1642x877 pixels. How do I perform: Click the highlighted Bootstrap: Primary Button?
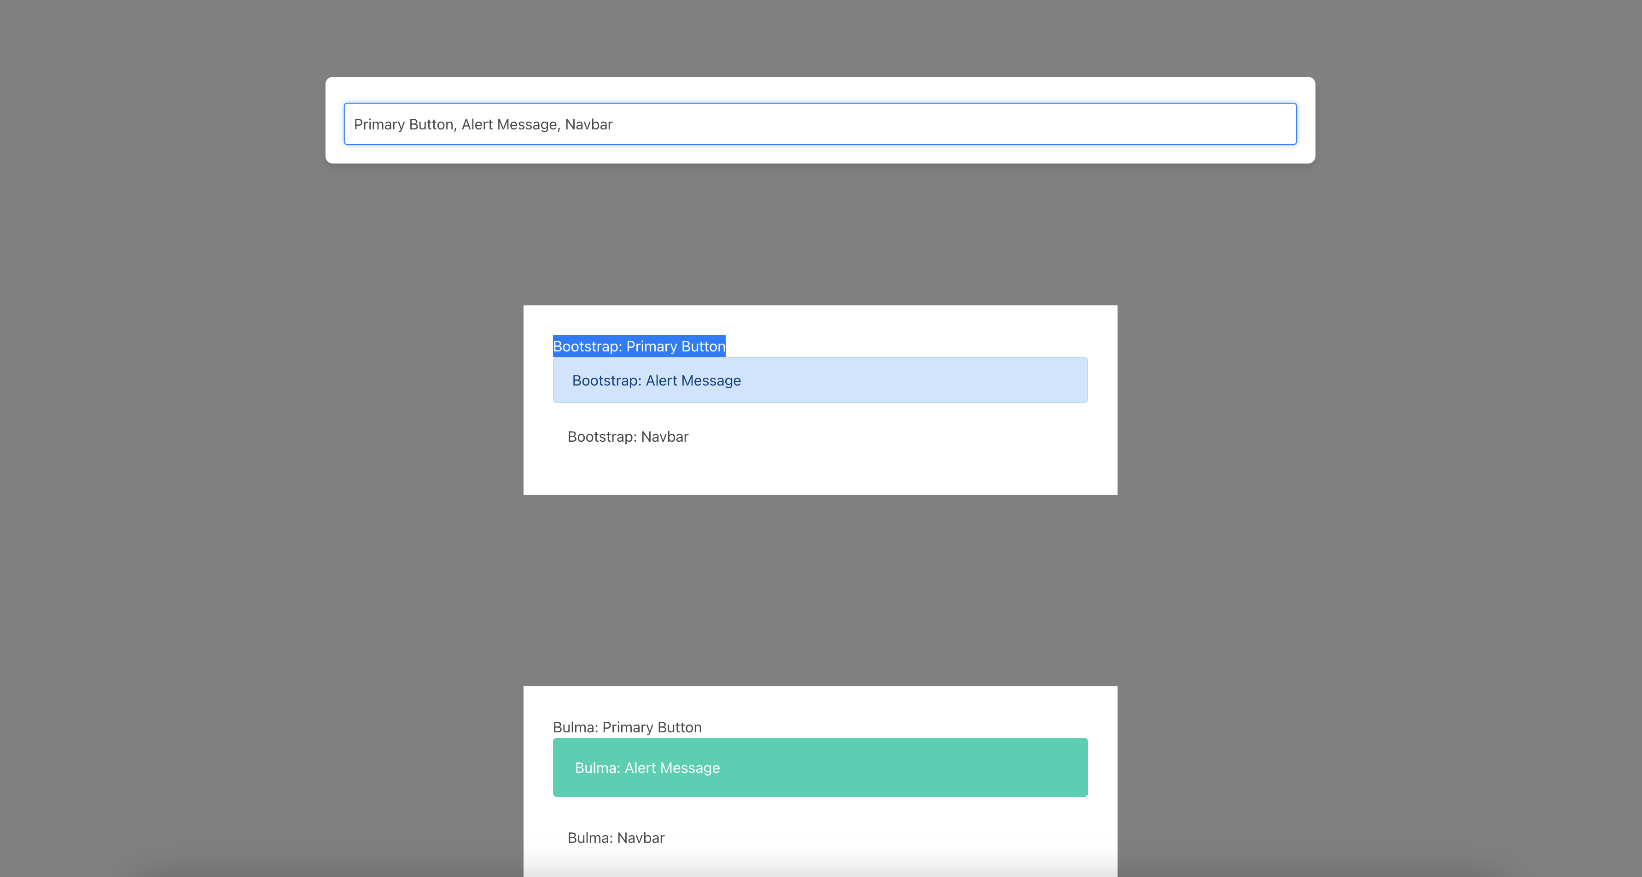pyautogui.click(x=639, y=346)
